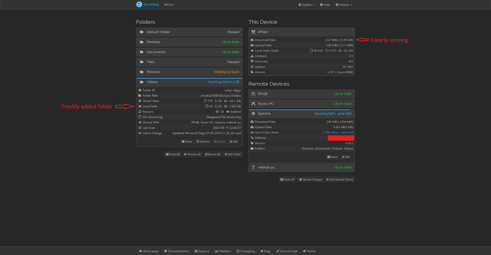491x255 pixels.
Task: Expand the Documents folder row
Action: pyautogui.click(x=189, y=52)
